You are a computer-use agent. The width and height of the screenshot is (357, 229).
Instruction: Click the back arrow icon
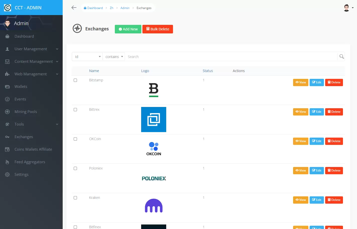tap(74, 8)
